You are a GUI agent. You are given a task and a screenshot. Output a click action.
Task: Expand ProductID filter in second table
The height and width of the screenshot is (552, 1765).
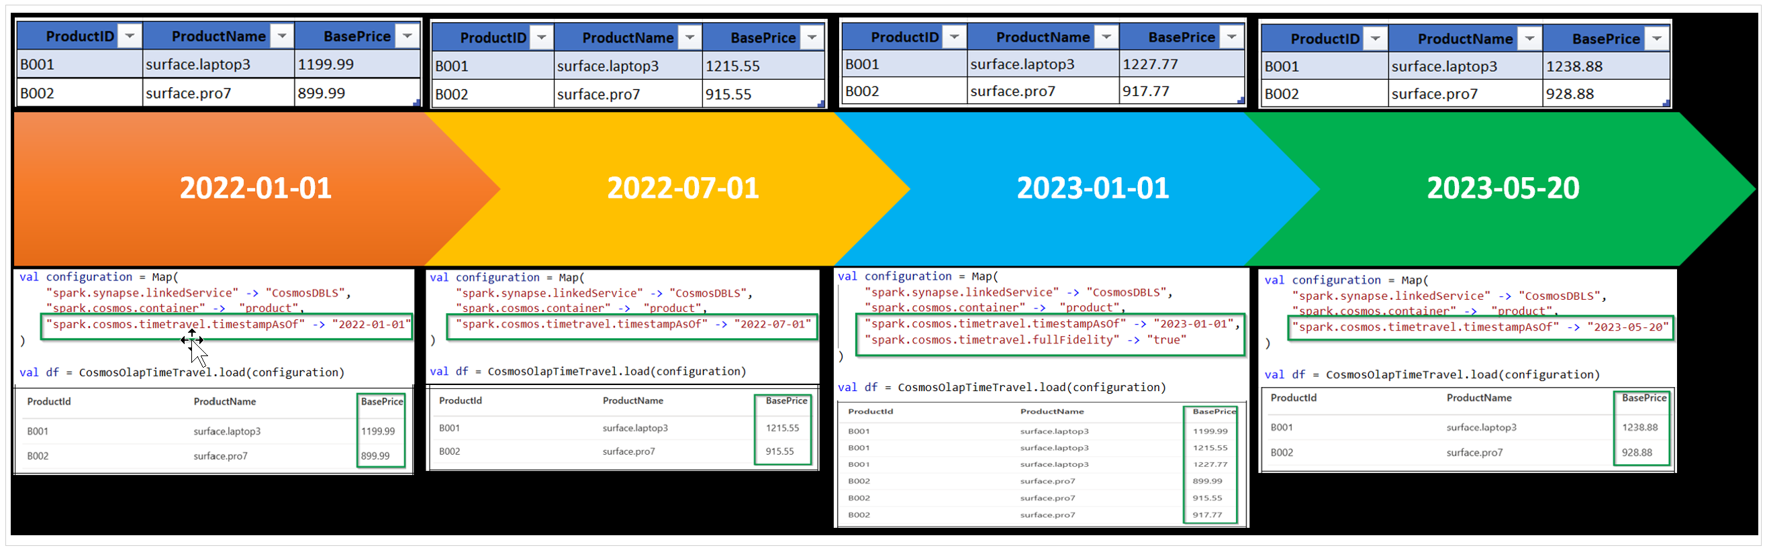coord(541,37)
